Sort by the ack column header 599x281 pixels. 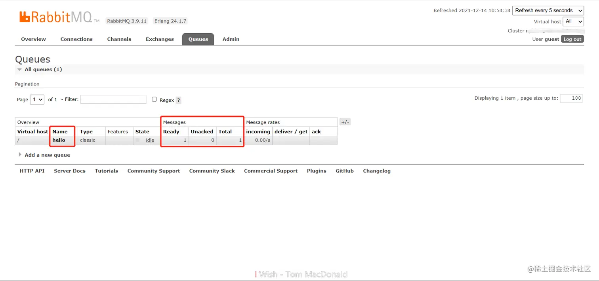(x=316, y=131)
